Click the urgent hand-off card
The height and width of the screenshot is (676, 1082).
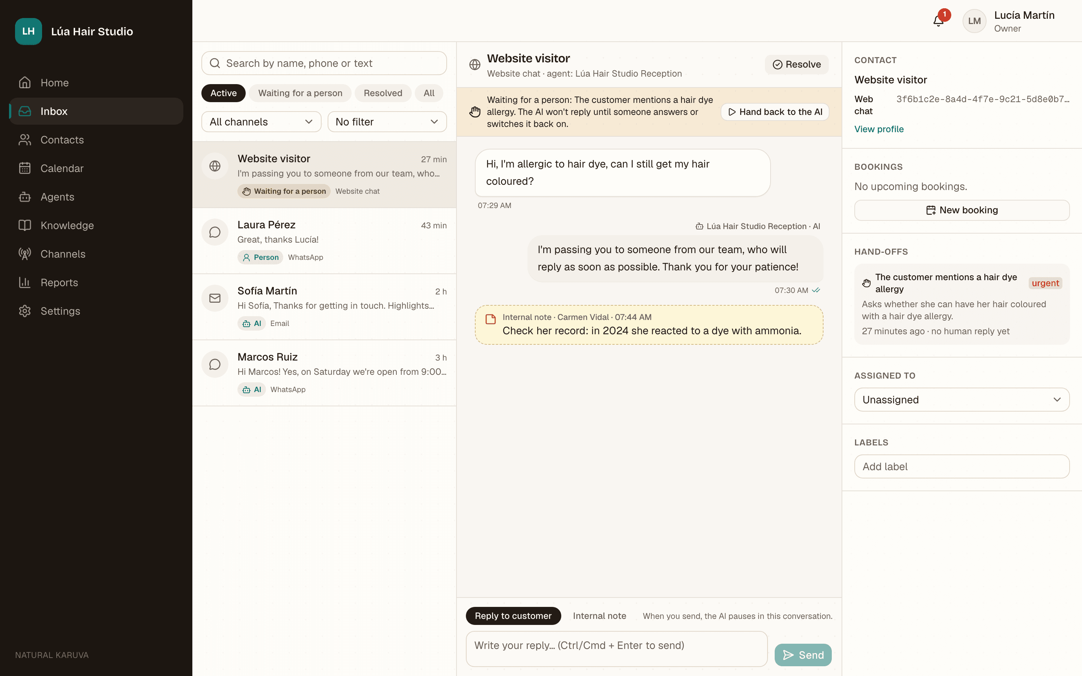pos(962,304)
